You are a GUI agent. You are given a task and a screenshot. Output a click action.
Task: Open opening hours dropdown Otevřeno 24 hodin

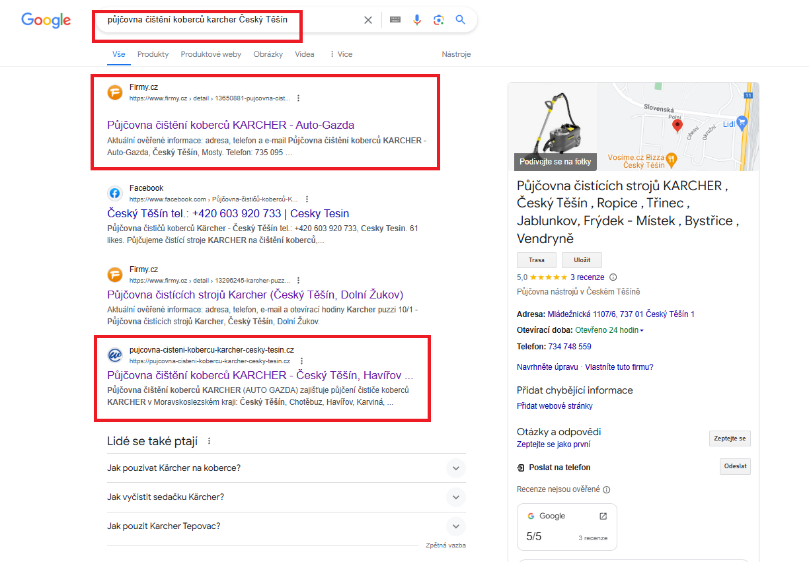[609, 330]
